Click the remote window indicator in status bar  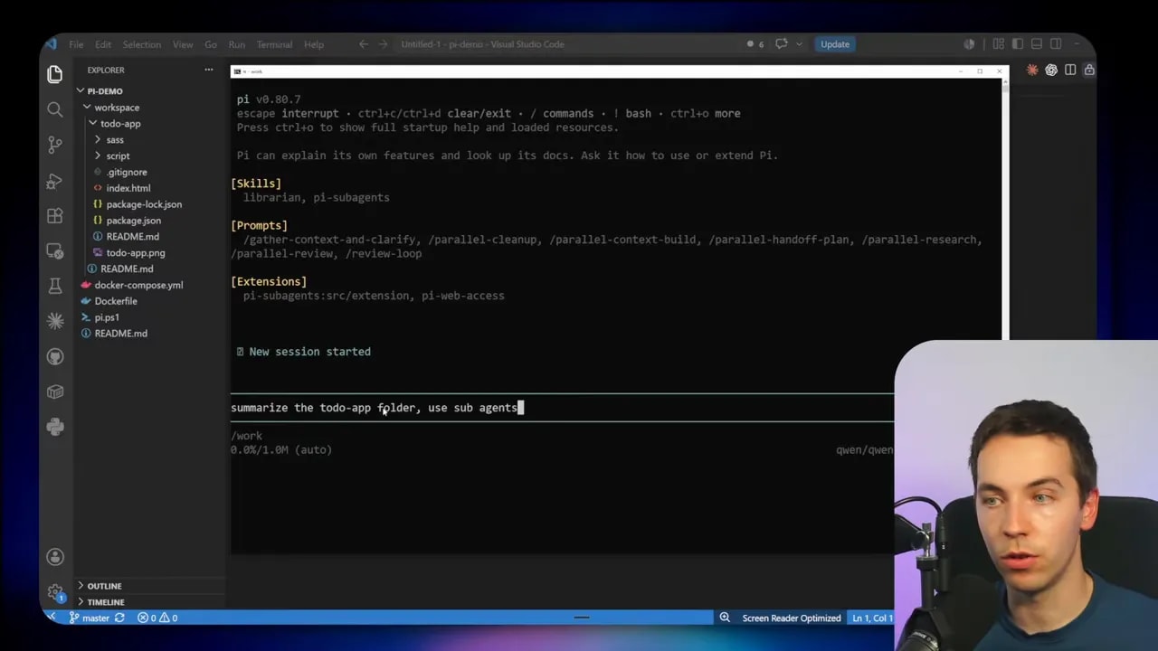(52, 618)
